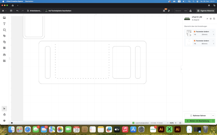The height and width of the screenshot is (135, 217).
Task: Click Weiter mit Bearbeitung button
Action: [x=198, y=121]
